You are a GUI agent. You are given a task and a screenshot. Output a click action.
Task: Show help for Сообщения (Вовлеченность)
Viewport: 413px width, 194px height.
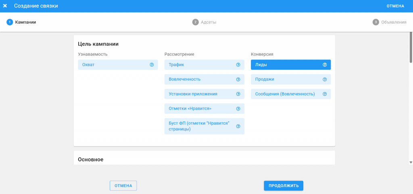tap(324, 94)
